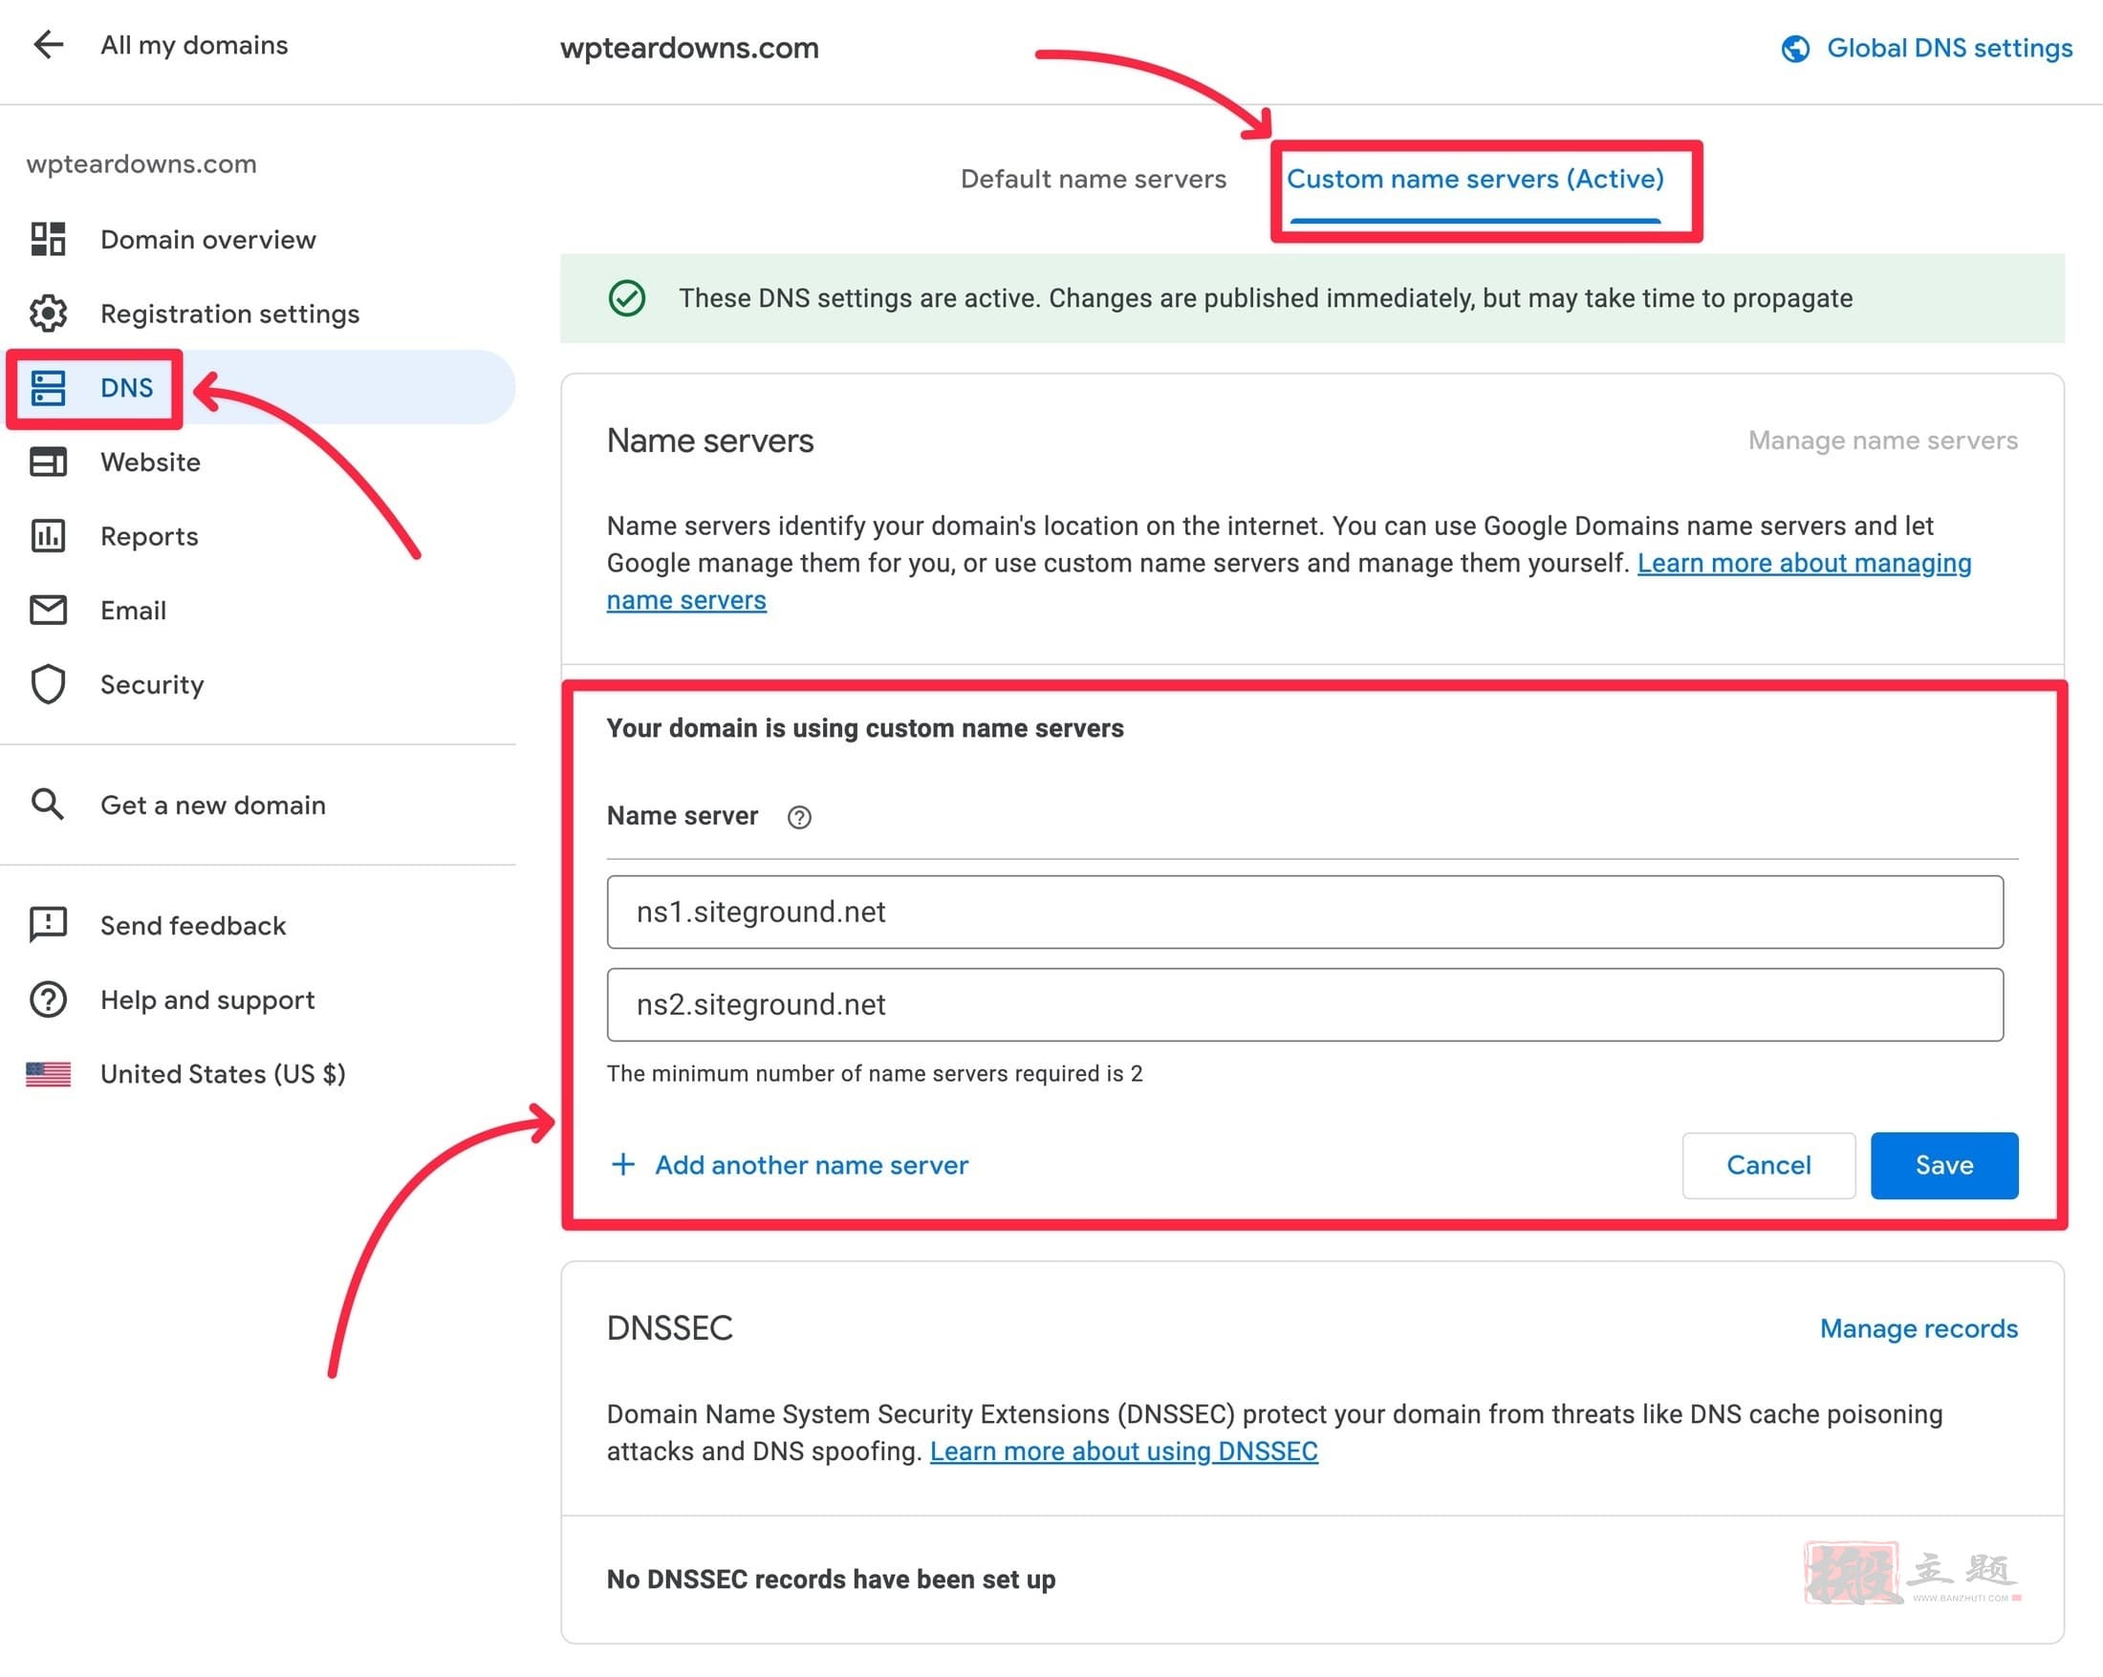Click the green active status check icon
This screenshot has height=1677, width=2103.
[x=626, y=297]
